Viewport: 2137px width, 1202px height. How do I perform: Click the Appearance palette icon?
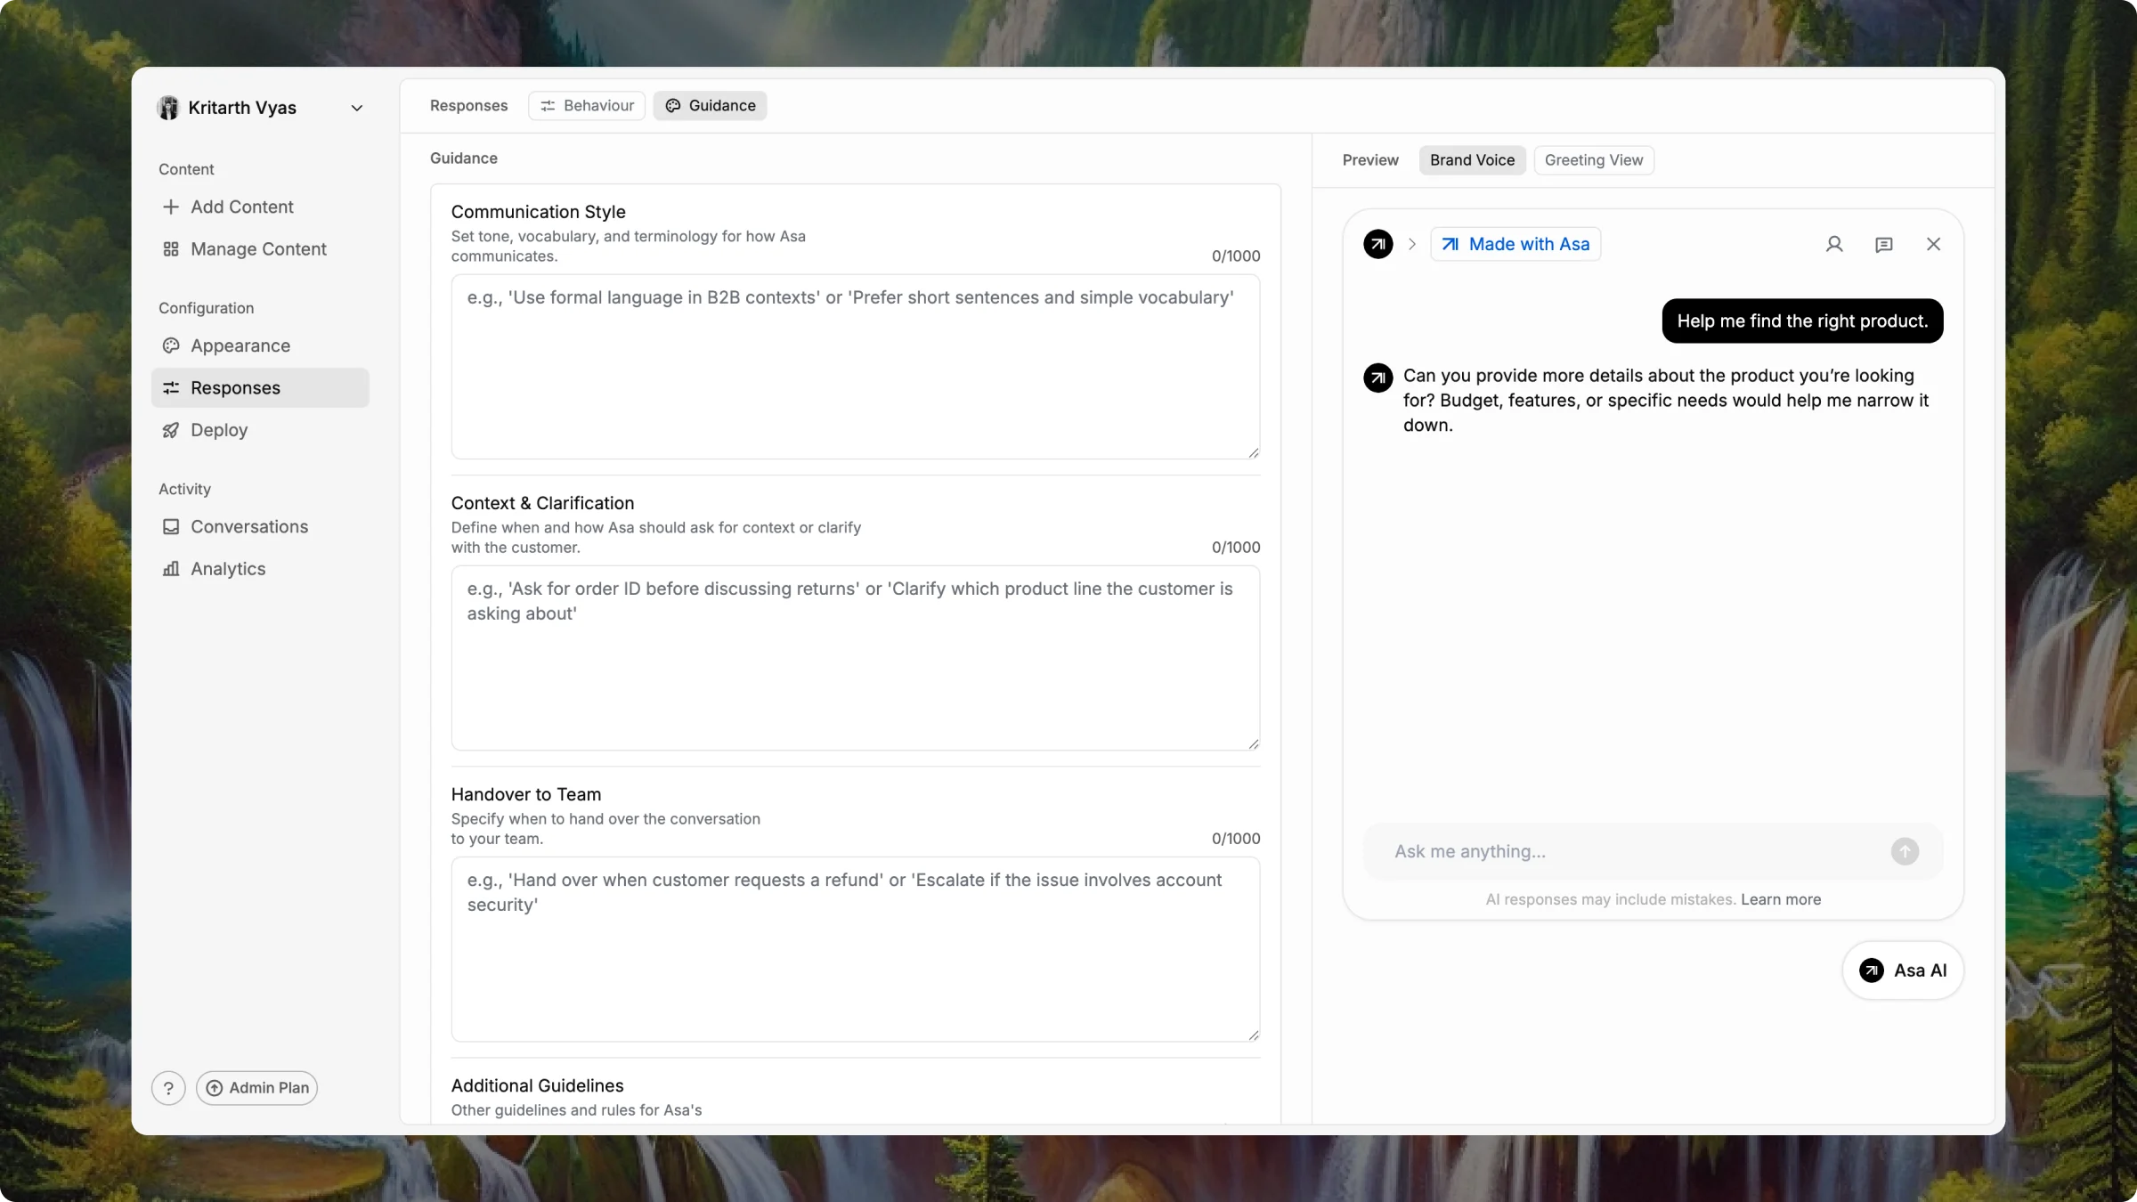(171, 345)
